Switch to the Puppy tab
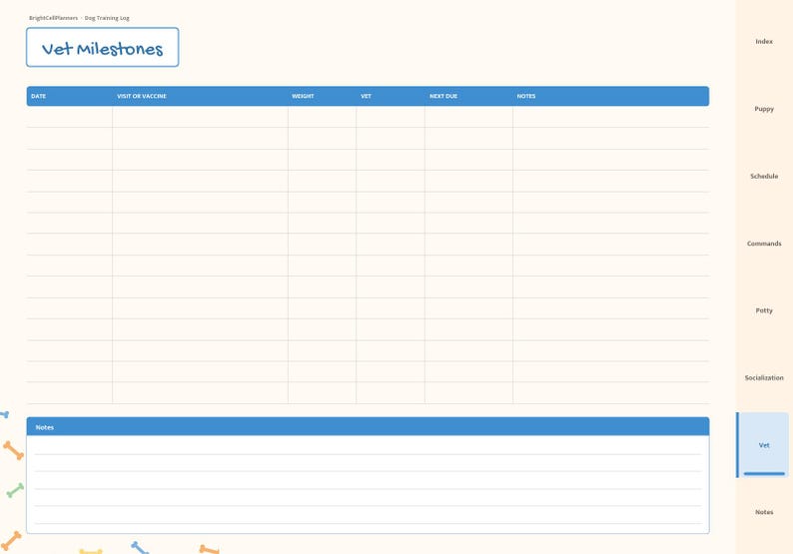The image size is (793, 554). click(764, 109)
